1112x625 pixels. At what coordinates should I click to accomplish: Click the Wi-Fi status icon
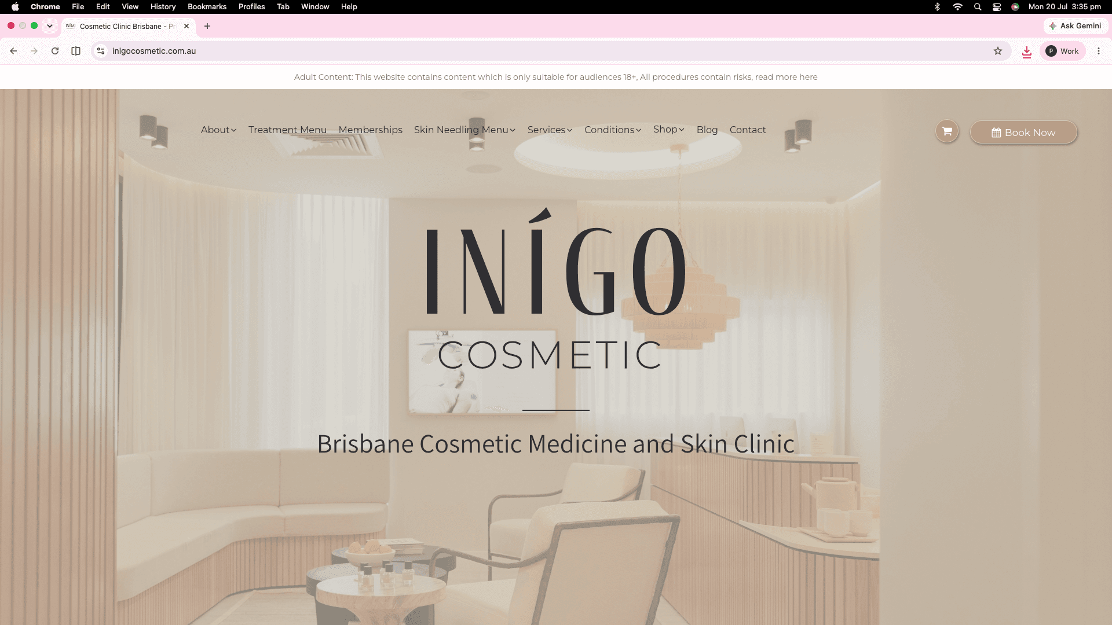point(957,7)
